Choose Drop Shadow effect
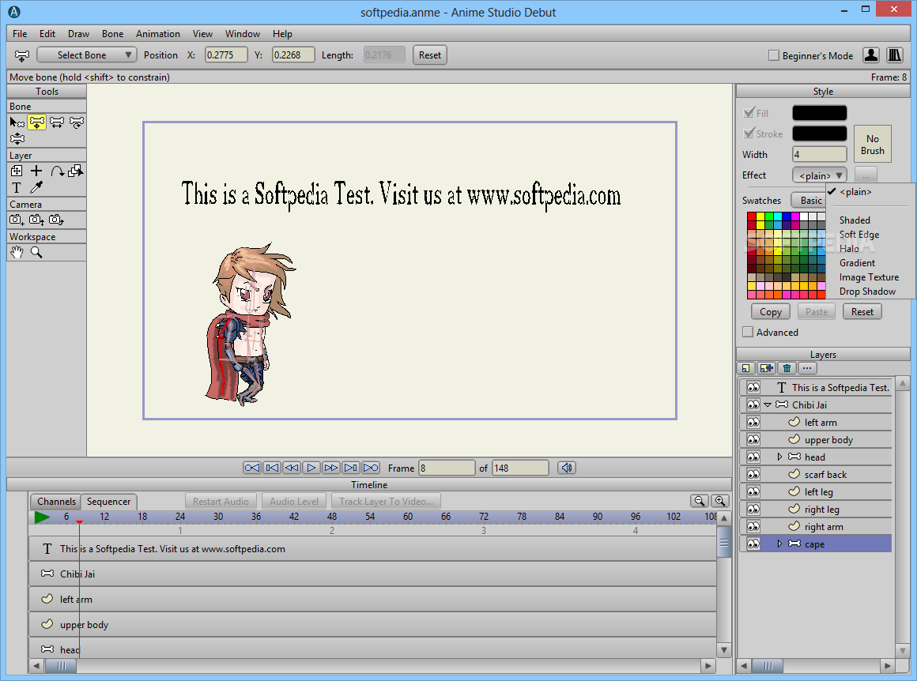The width and height of the screenshot is (917, 681). pos(867,291)
